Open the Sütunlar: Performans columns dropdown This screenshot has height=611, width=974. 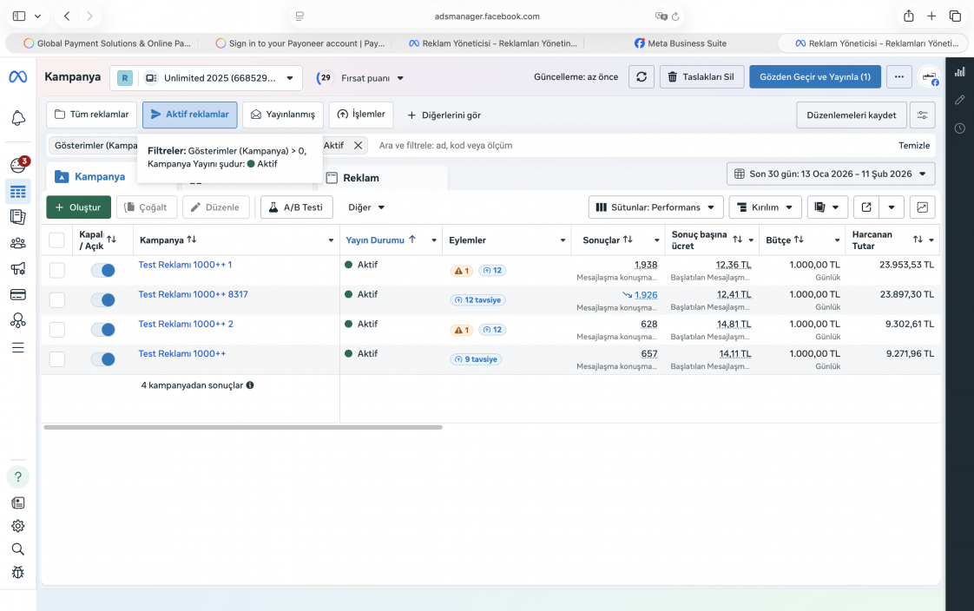655,207
